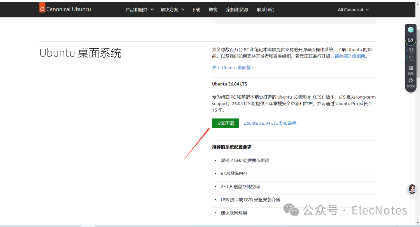The width and height of the screenshot is (420, 227).
Task: Click the Canonical Ubuntu logo
Action: coord(65,8)
